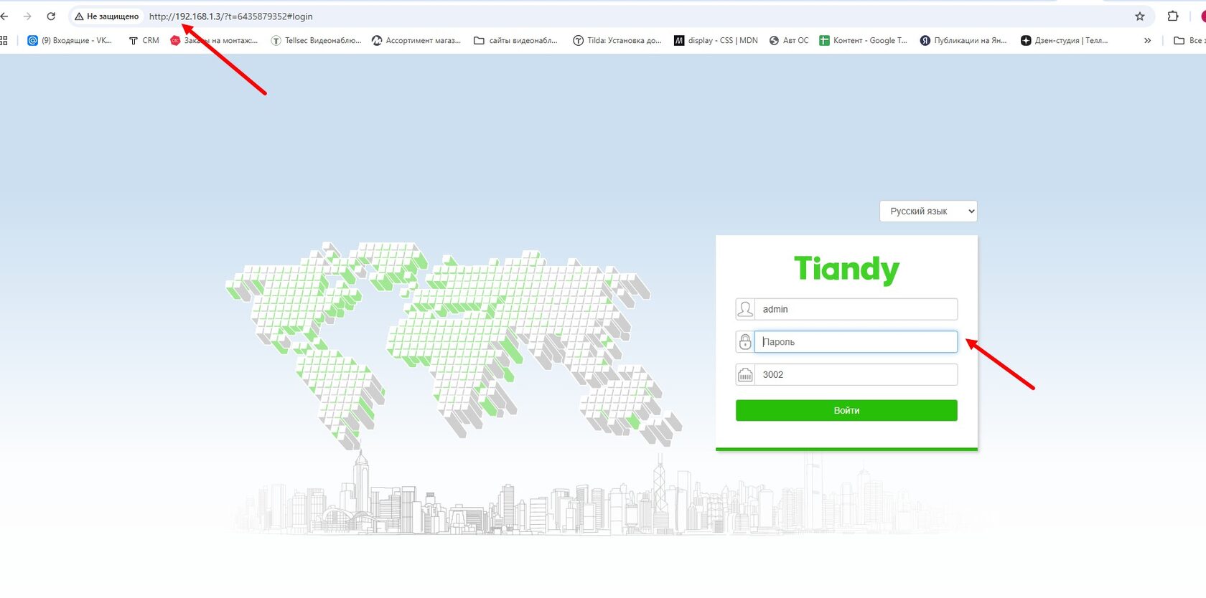The width and height of the screenshot is (1206, 598).
Task: Open the browser extensions puzzle icon
Action: [1173, 16]
